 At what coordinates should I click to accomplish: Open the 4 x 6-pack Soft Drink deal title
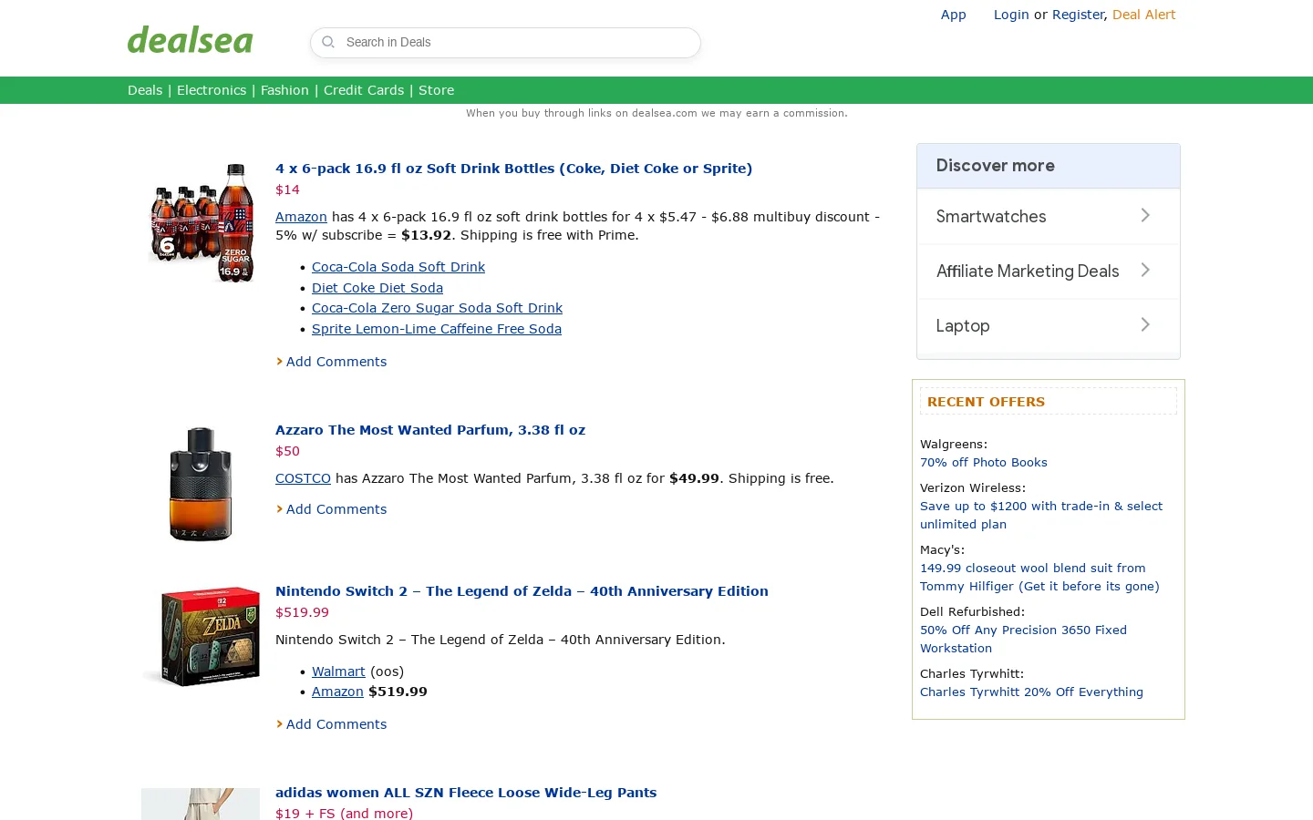(513, 169)
